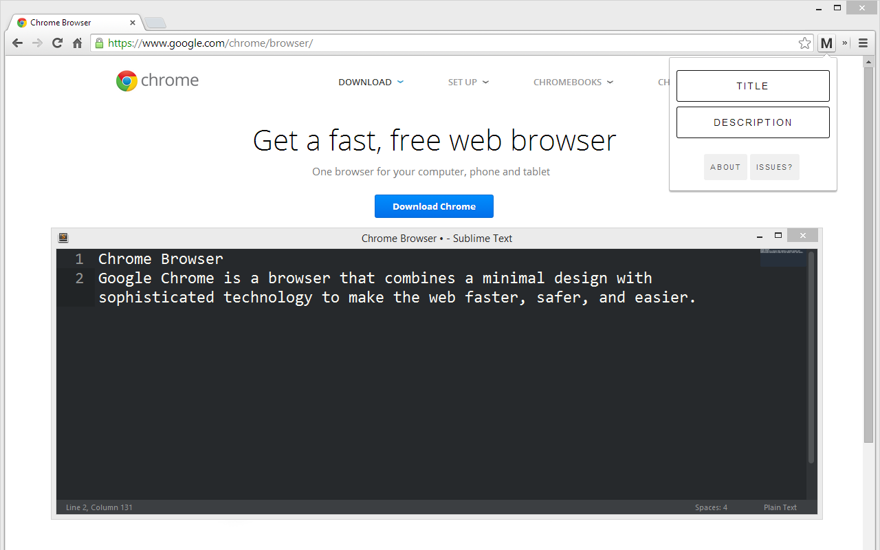The height and width of the screenshot is (550, 880).
Task: Click the 'sophisticated technology' line in the editor
Action: point(397,297)
